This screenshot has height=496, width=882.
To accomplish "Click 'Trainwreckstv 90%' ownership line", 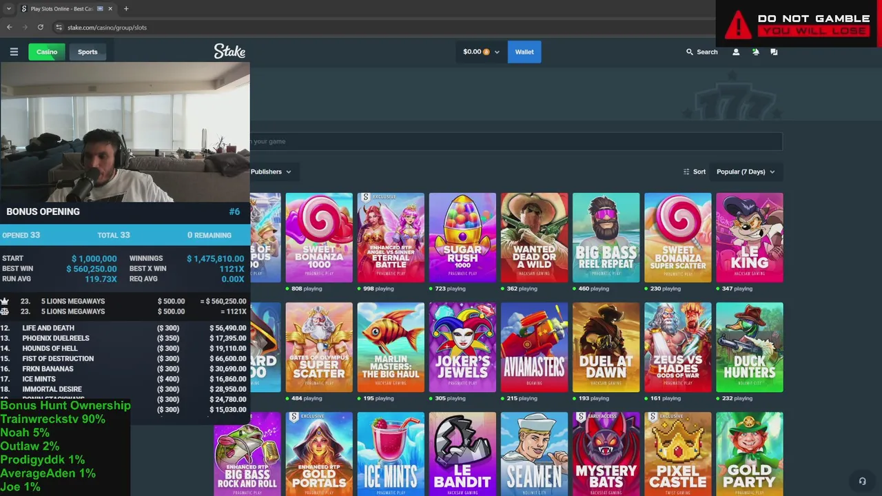I will point(53,419).
